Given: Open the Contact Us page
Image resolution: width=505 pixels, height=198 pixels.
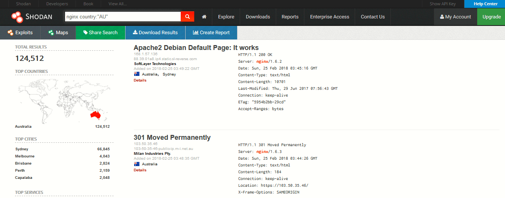Looking at the screenshot, I should click(373, 17).
